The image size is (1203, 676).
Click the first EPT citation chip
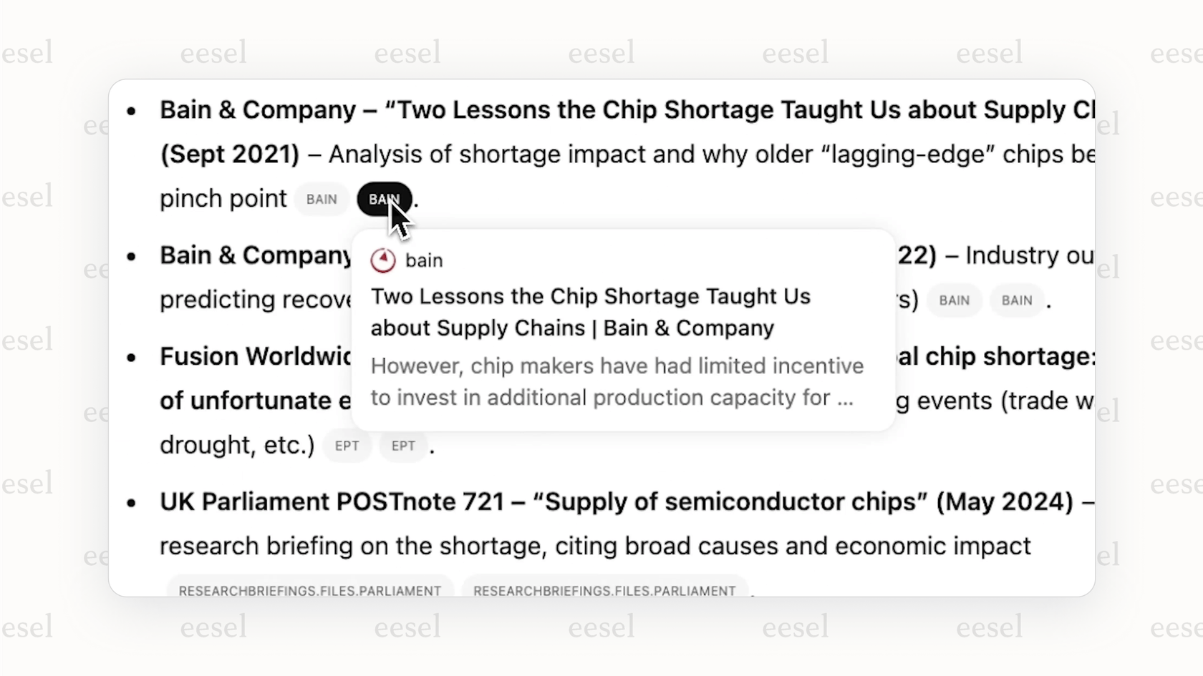(x=347, y=446)
